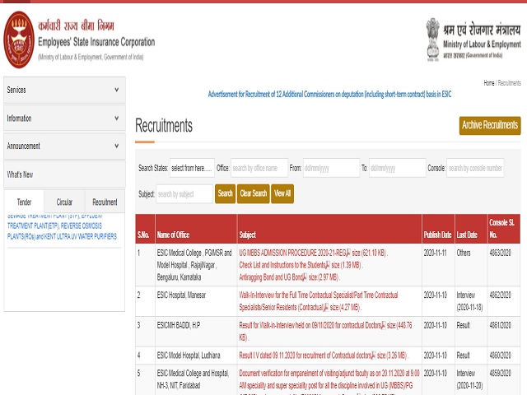
Task: Open Antiragging Bond and UG Bond link
Action: pos(271,277)
